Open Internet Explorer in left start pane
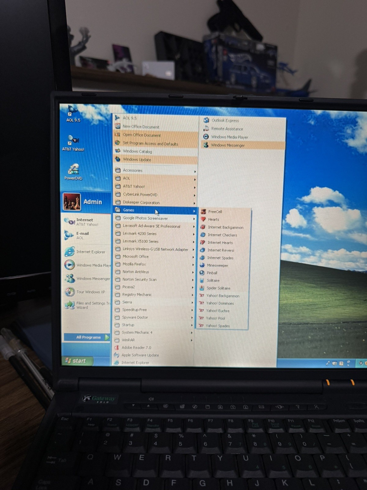367x490 pixels. click(x=87, y=252)
